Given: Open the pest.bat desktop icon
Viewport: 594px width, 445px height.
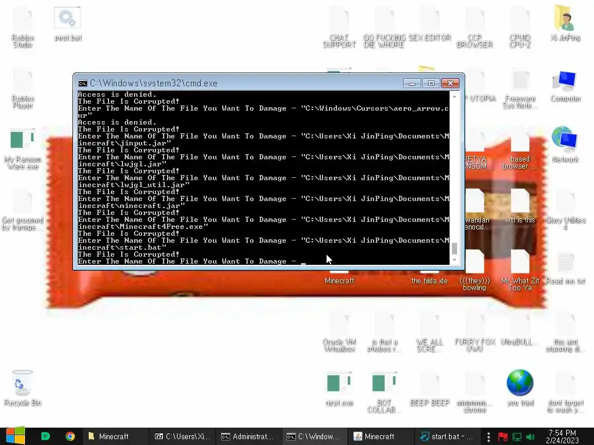Looking at the screenshot, I should (x=68, y=23).
